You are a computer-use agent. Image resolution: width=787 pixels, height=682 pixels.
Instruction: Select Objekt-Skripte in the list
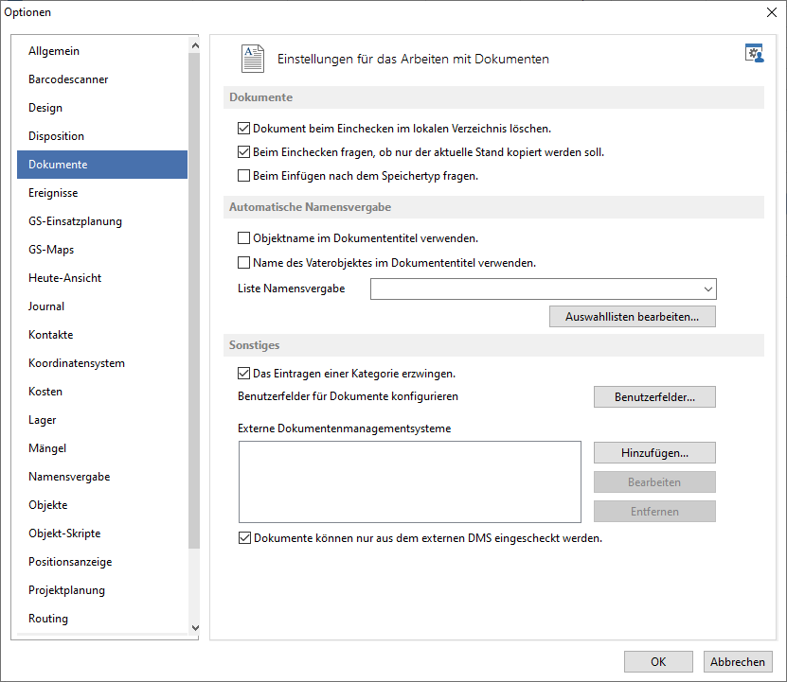pyautogui.click(x=102, y=533)
